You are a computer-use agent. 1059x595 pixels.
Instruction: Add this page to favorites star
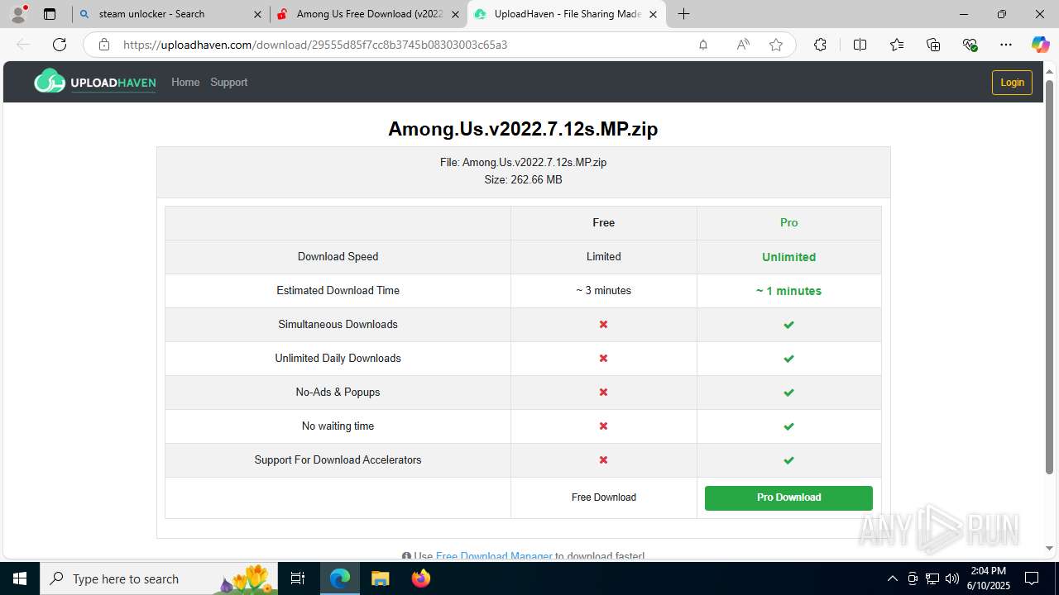(776, 45)
